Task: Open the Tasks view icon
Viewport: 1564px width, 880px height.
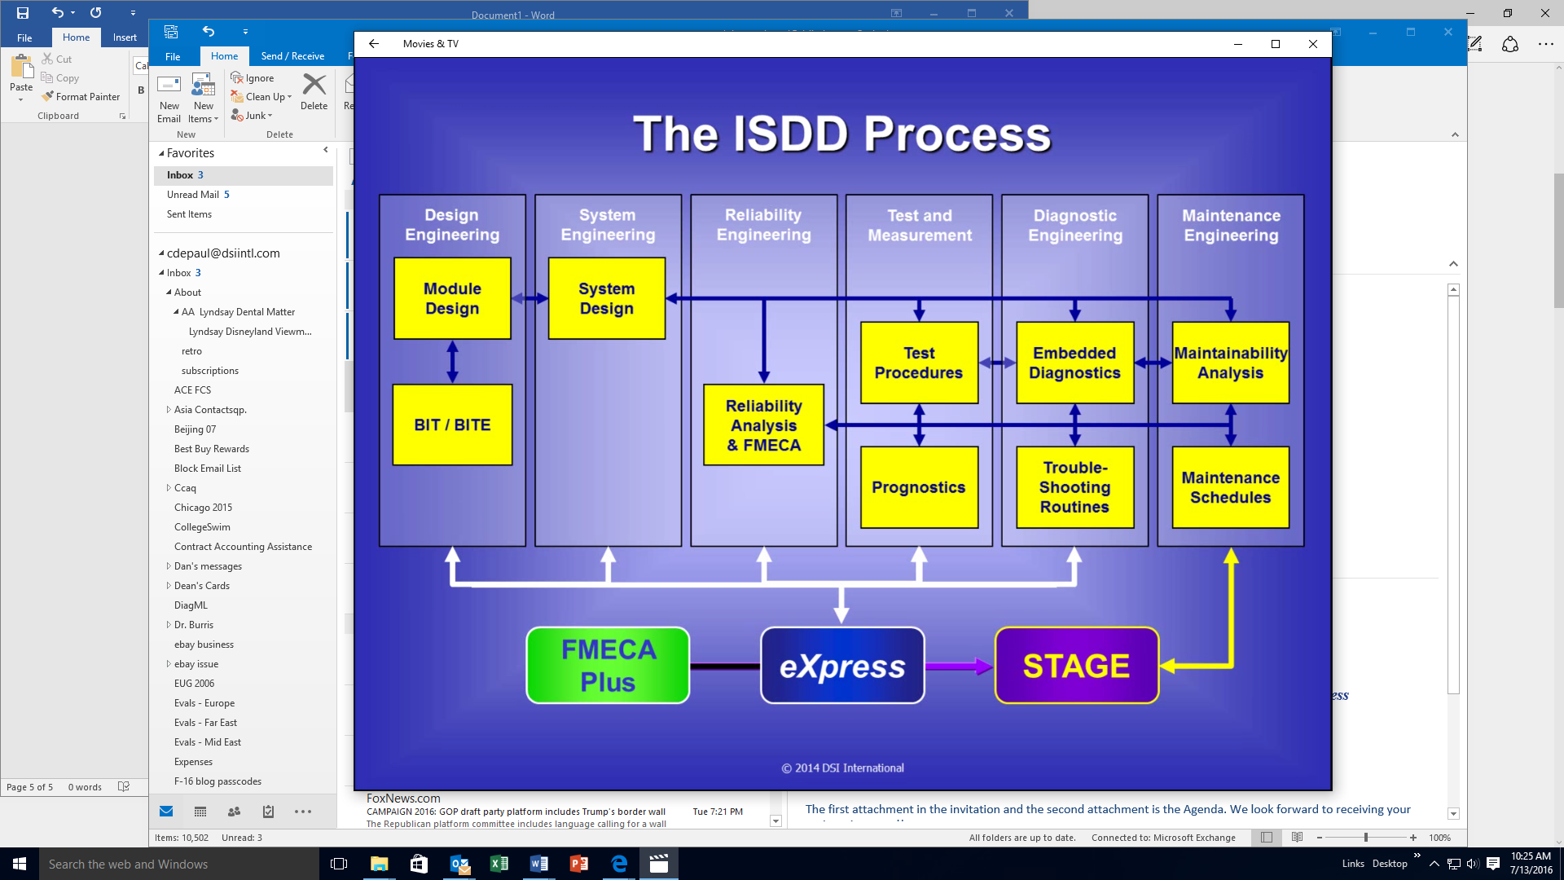Action: 268,812
